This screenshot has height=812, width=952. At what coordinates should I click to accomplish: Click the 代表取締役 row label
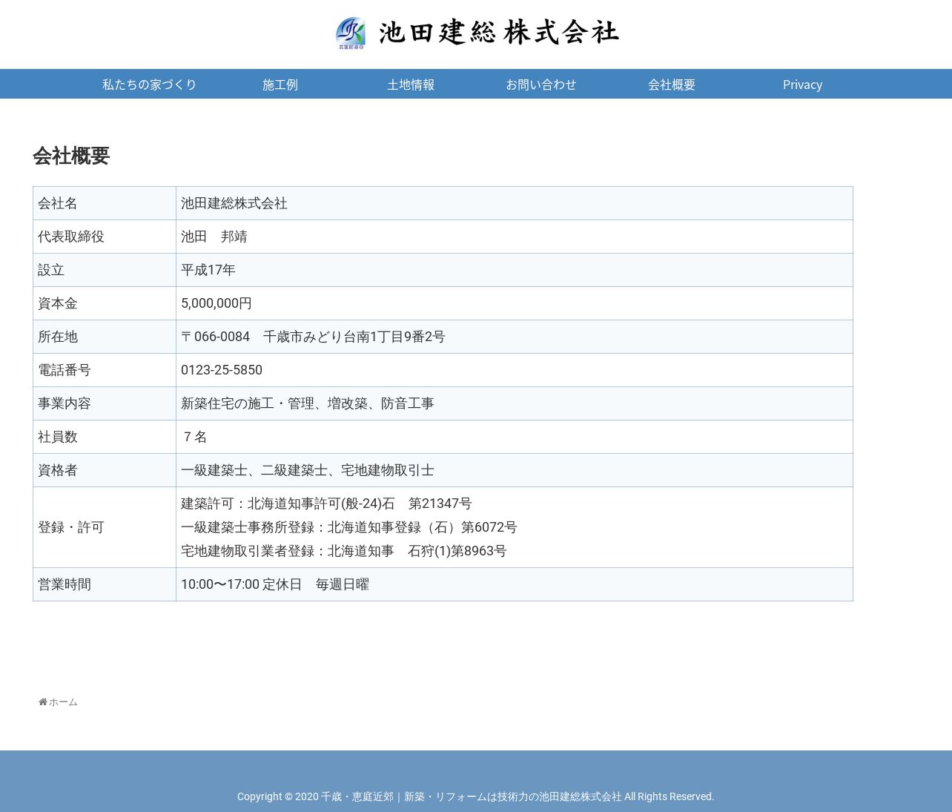[x=105, y=237]
